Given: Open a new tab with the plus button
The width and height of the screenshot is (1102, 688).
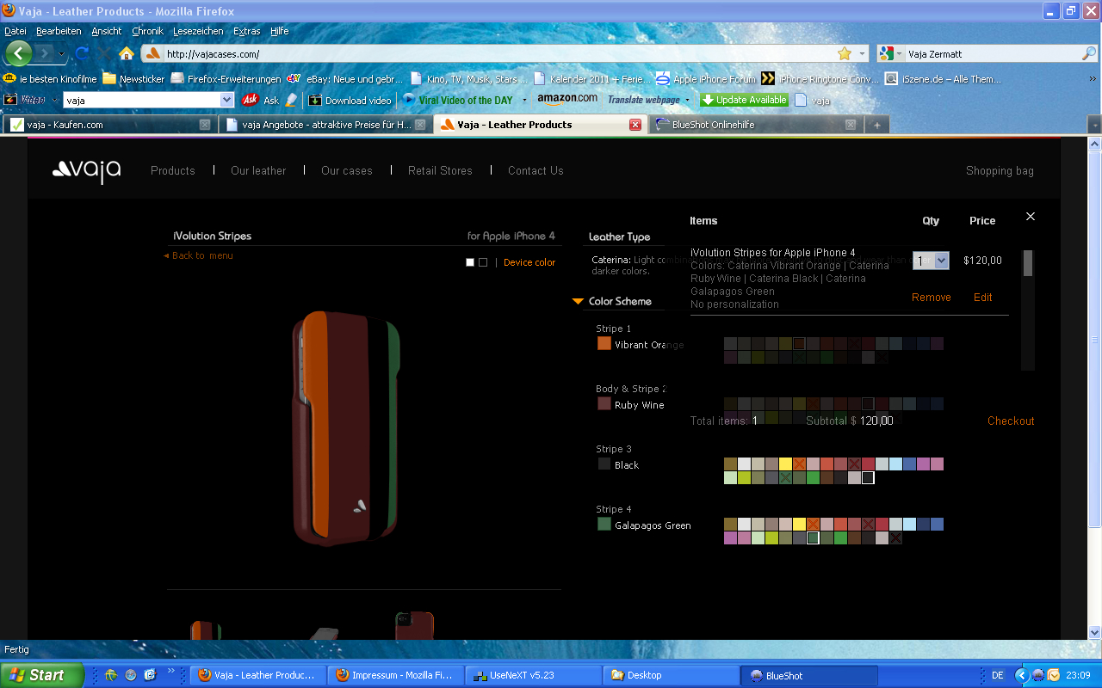Looking at the screenshot, I should (x=876, y=125).
